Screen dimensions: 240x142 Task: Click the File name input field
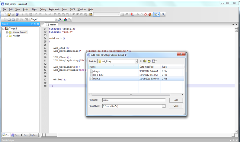tap(134, 100)
